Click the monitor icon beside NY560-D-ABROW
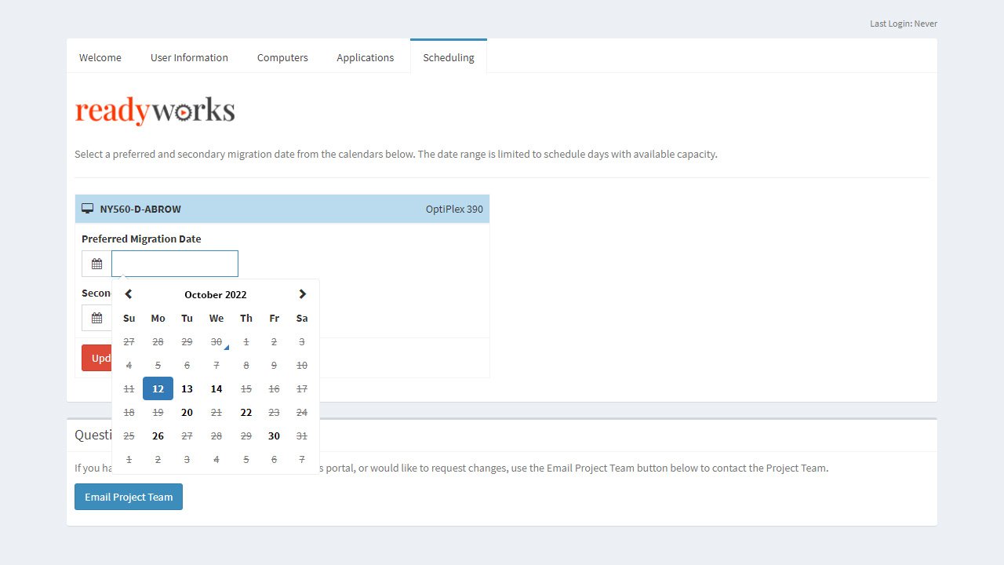This screenshot has width=1004, height=565. [x=87, y=208]
